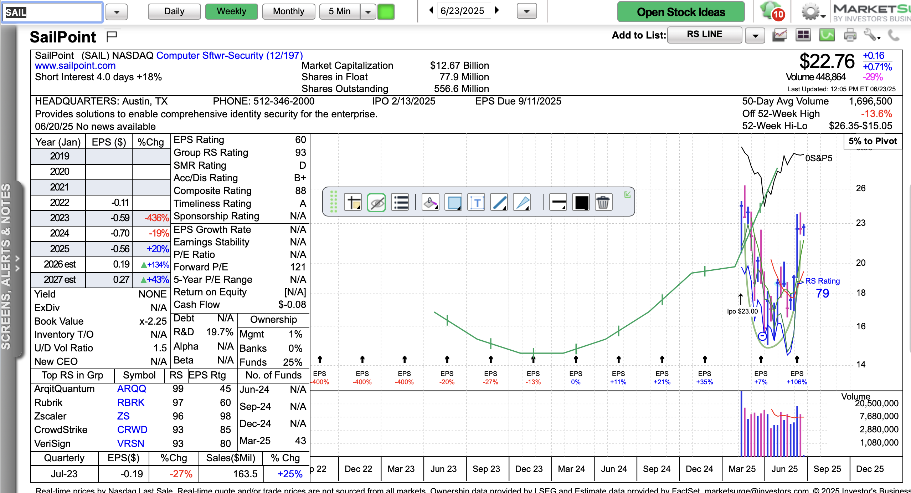Toggle the hide-drawings eye icon

pos(376,203)
